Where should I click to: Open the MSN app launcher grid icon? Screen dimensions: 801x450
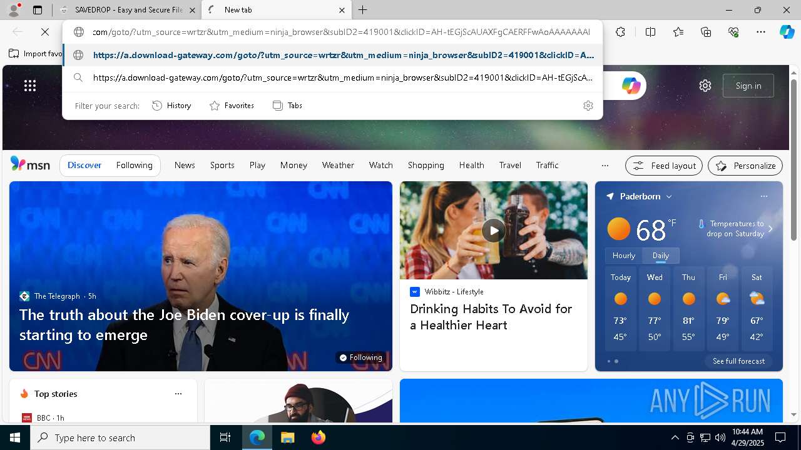point(29,86)
